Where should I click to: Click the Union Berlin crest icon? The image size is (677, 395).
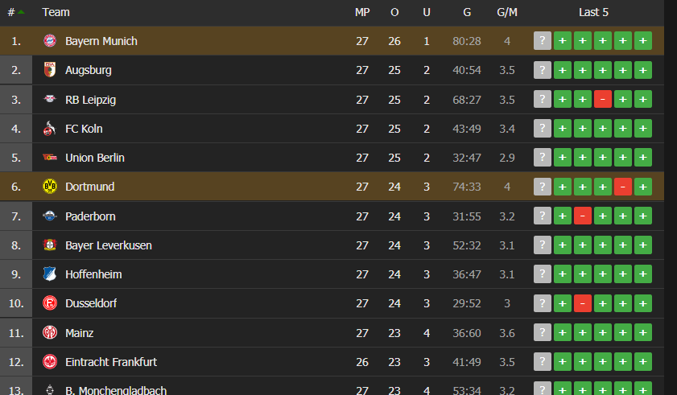tap(50, 158)
